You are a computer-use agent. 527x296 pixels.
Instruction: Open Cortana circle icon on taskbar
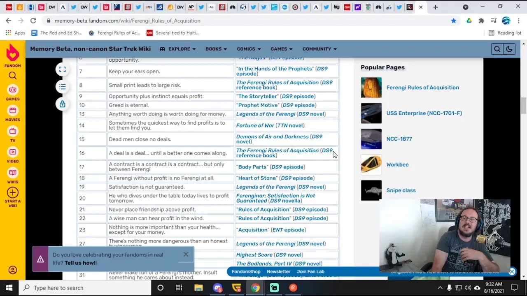tap(161, 288)
